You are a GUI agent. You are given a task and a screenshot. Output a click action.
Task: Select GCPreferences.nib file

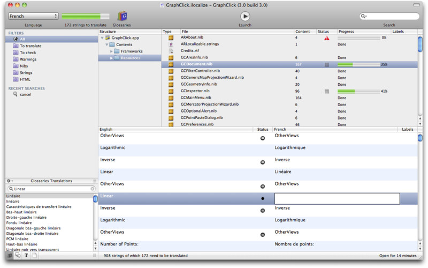pos(197,124)
